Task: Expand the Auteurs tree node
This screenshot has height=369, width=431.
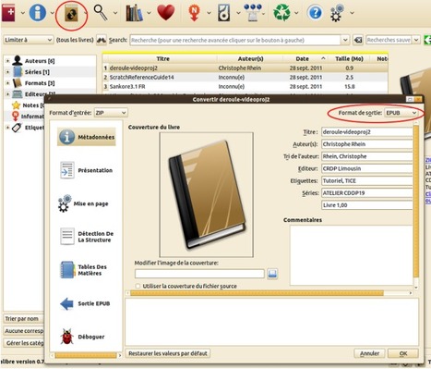Action: [7, 61]
